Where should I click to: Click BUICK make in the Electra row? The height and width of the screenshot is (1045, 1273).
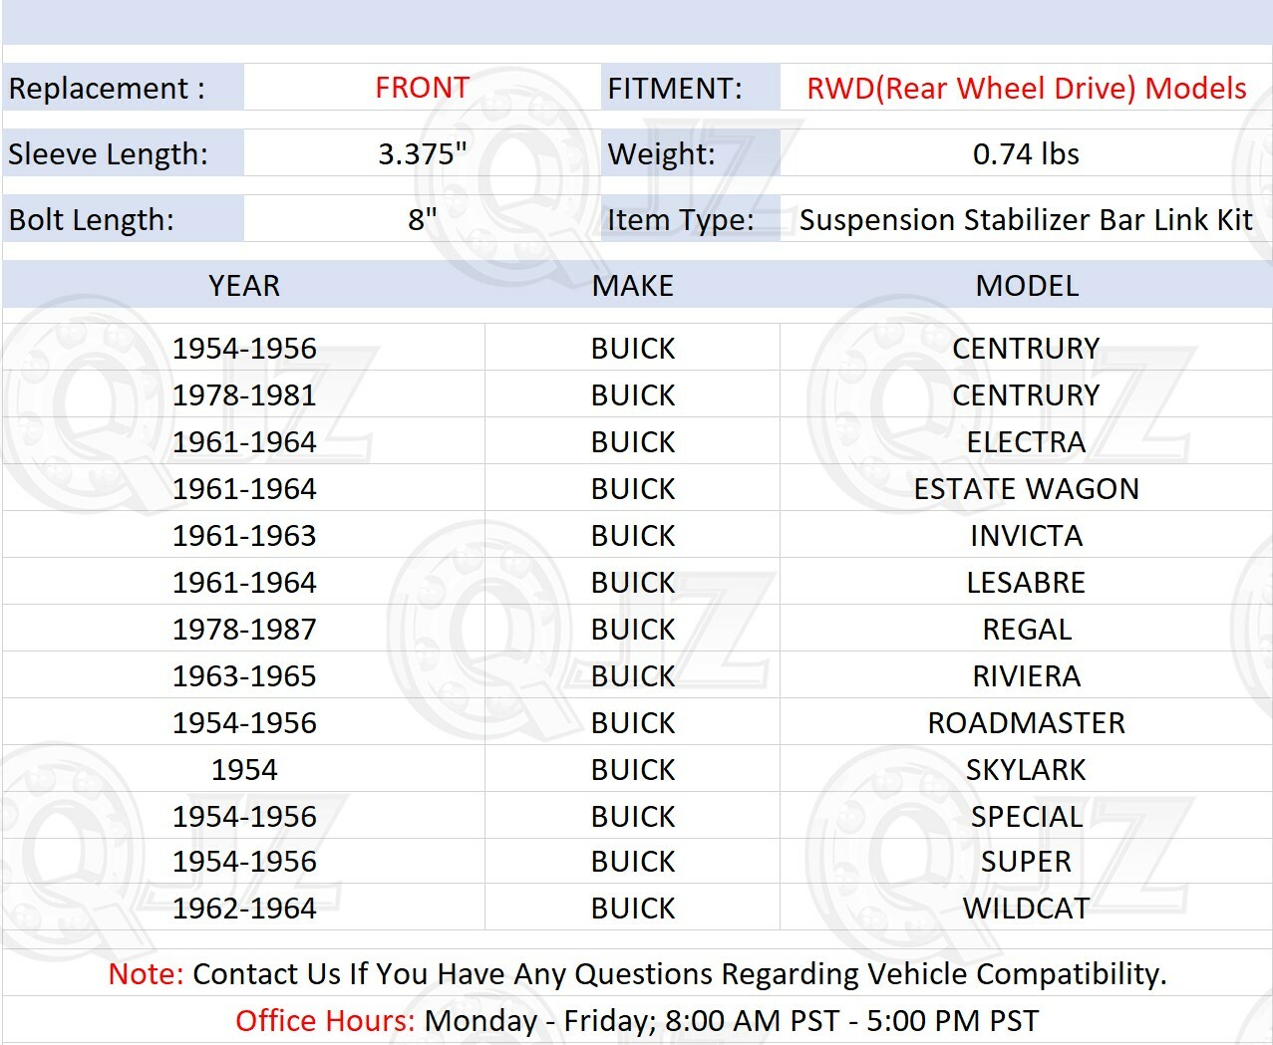click(x=633, y=441)
